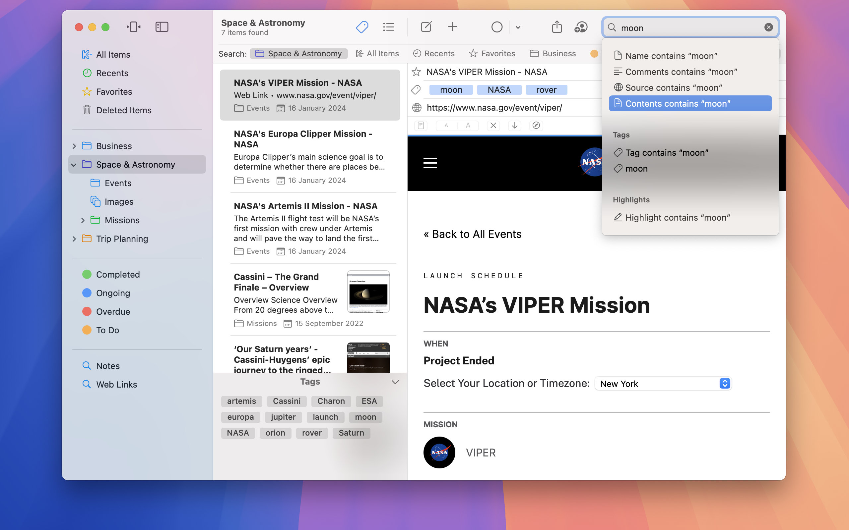Screen dimensions: 849x530
Task: Click the star/favorite icon for NASA VIPER
Action: point(417,72)
